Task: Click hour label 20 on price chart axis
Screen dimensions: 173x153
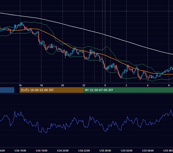Action: 63,85
